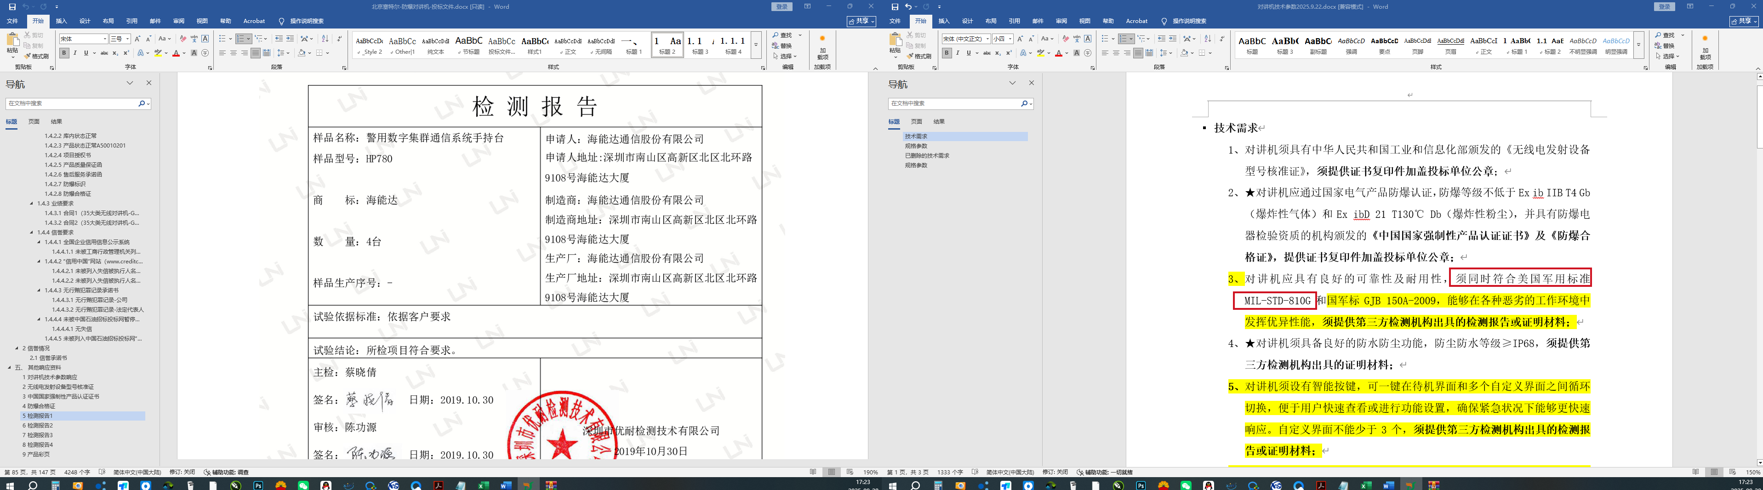Click 加载项 in the right window's ribbon
Screen dimensions: 1763x490
point(1705,48)
